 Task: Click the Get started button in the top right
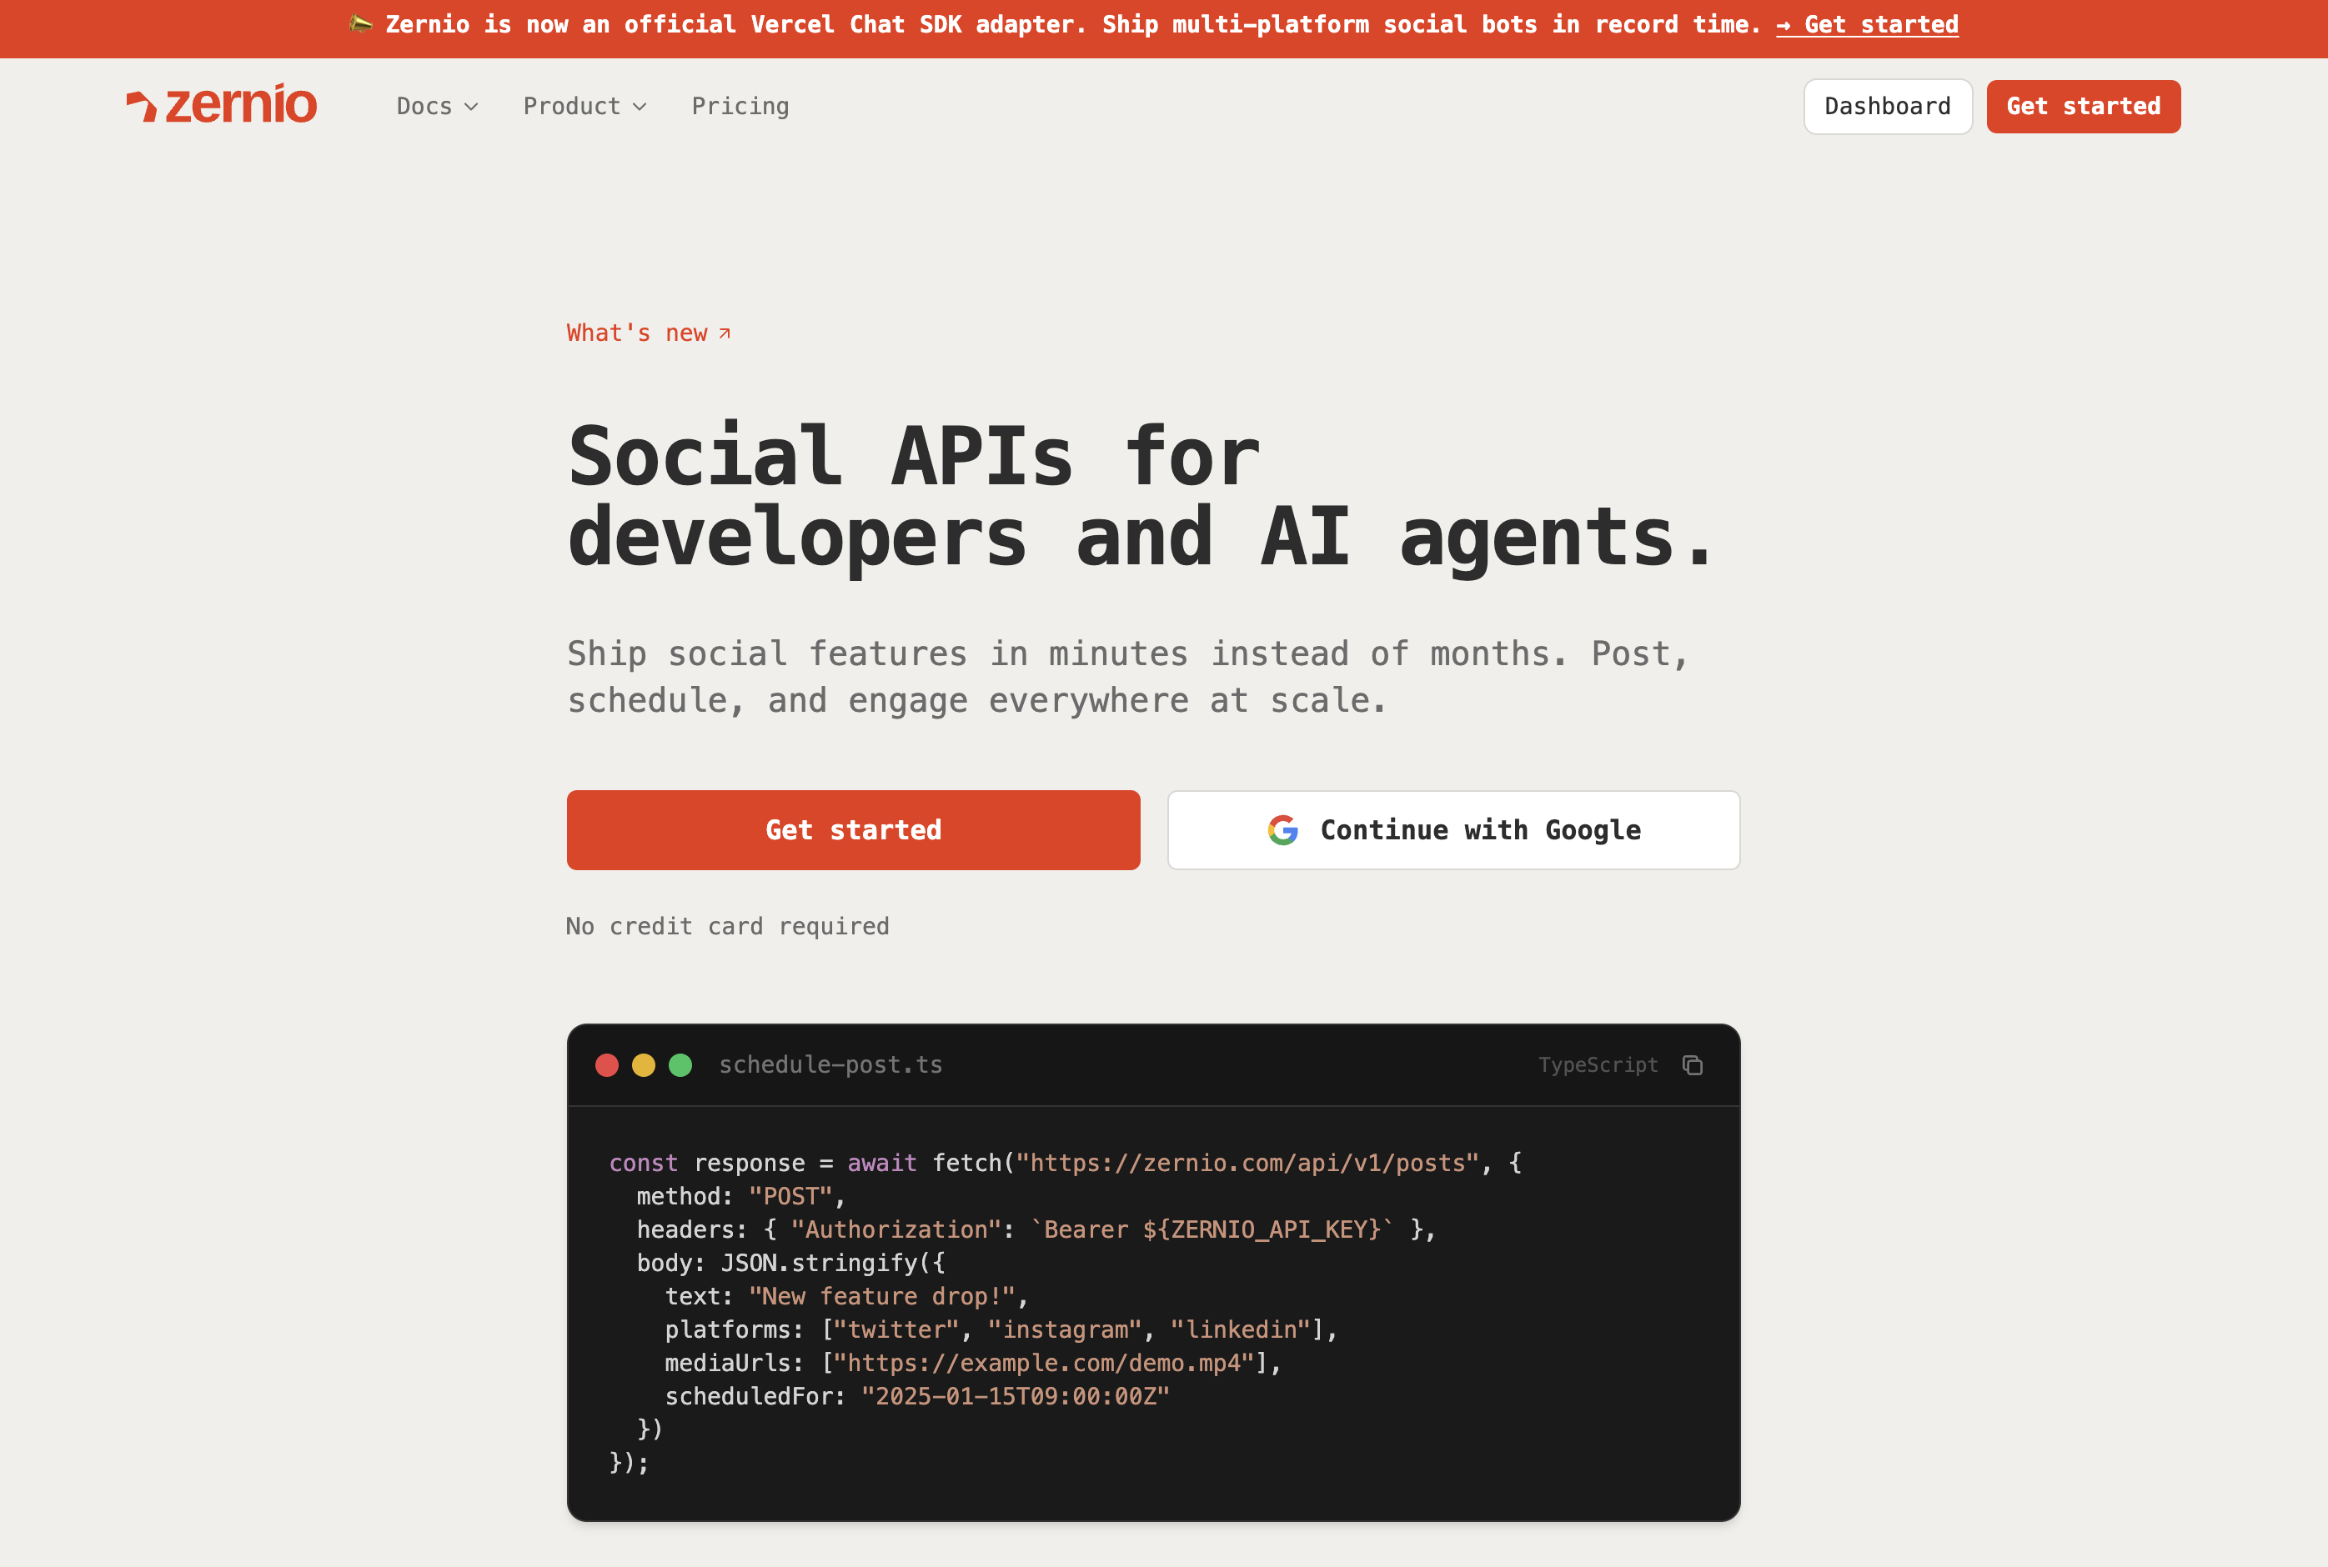(2082, 106)
